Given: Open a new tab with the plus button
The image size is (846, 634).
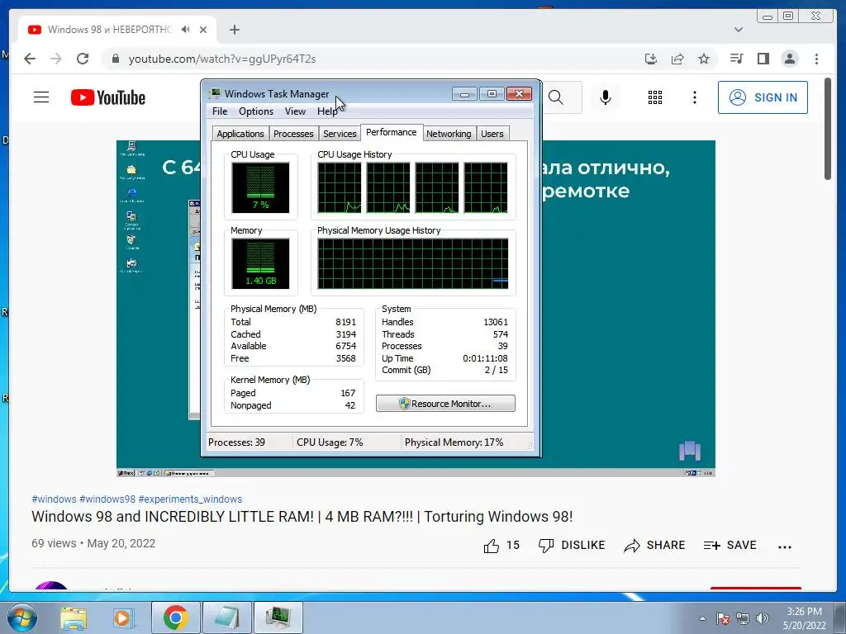Looking at the screenshot, I should point(234,30).
